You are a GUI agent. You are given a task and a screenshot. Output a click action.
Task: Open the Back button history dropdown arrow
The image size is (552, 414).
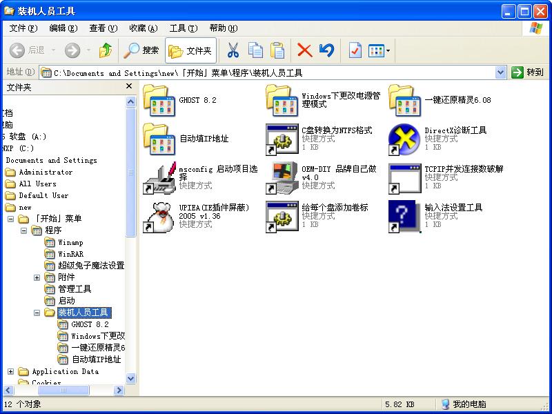tap(54, 50)
